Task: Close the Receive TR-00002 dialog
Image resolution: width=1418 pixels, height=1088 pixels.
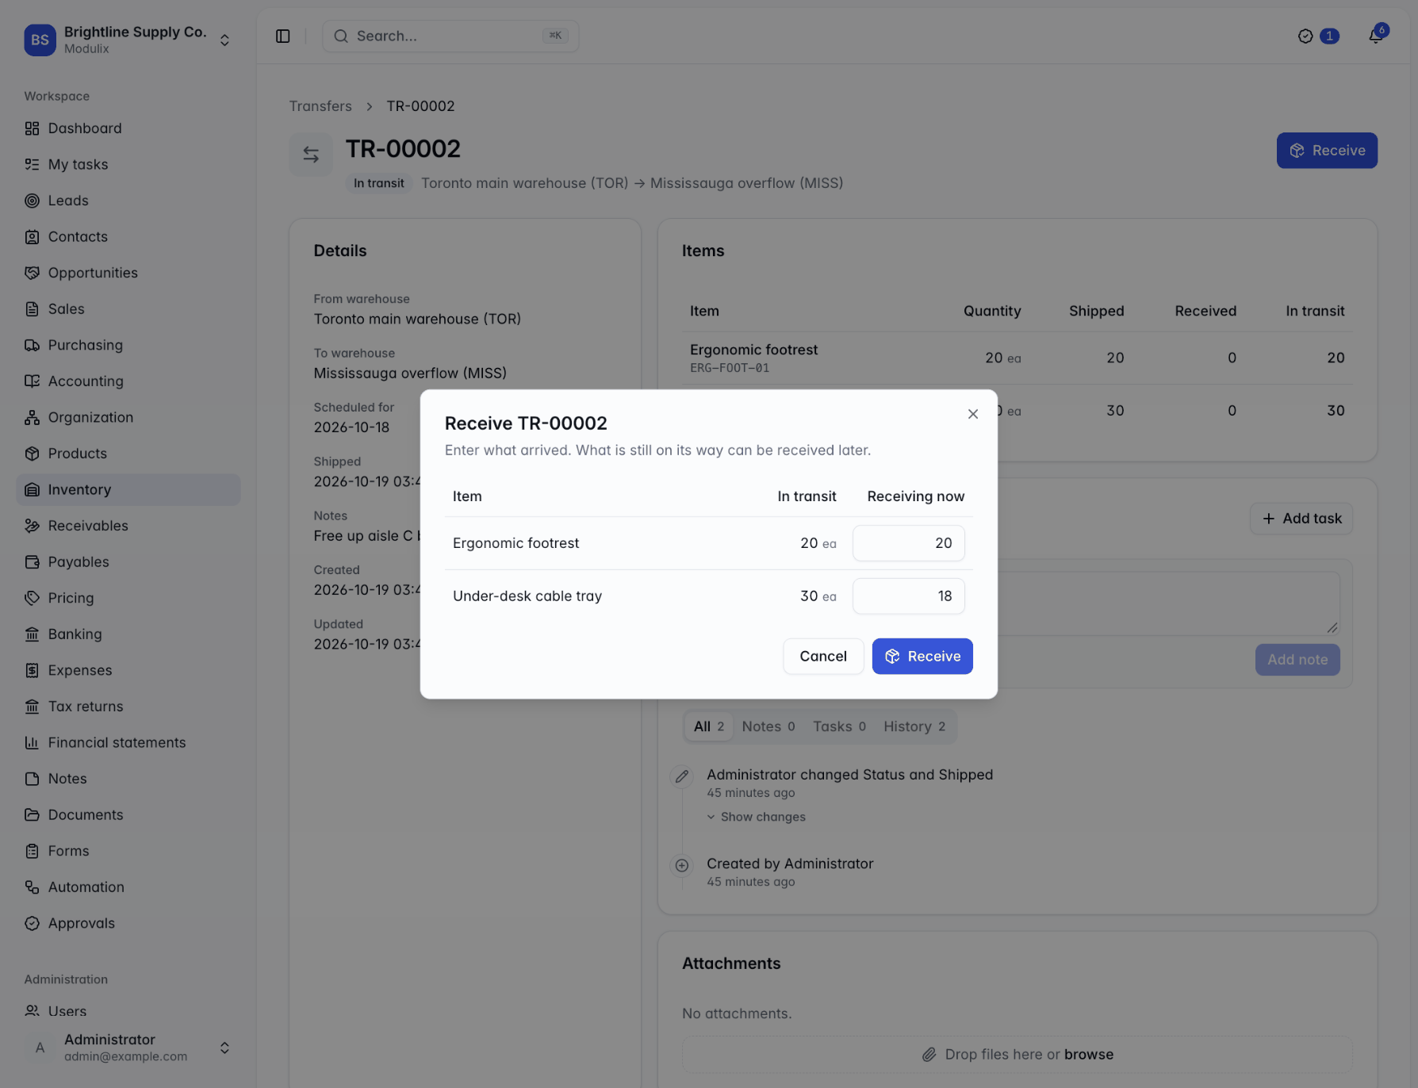Action: [x=973, y=414]
